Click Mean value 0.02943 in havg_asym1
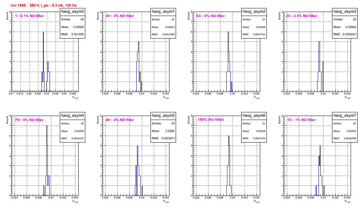Image resolution: width=363 pixels, height=208 pixels. click(x=170, y=27)
